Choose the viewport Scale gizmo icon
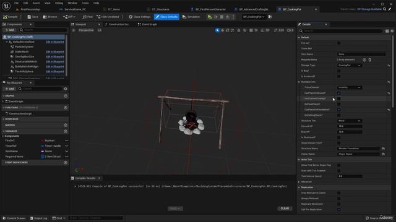 pos(233,30)
